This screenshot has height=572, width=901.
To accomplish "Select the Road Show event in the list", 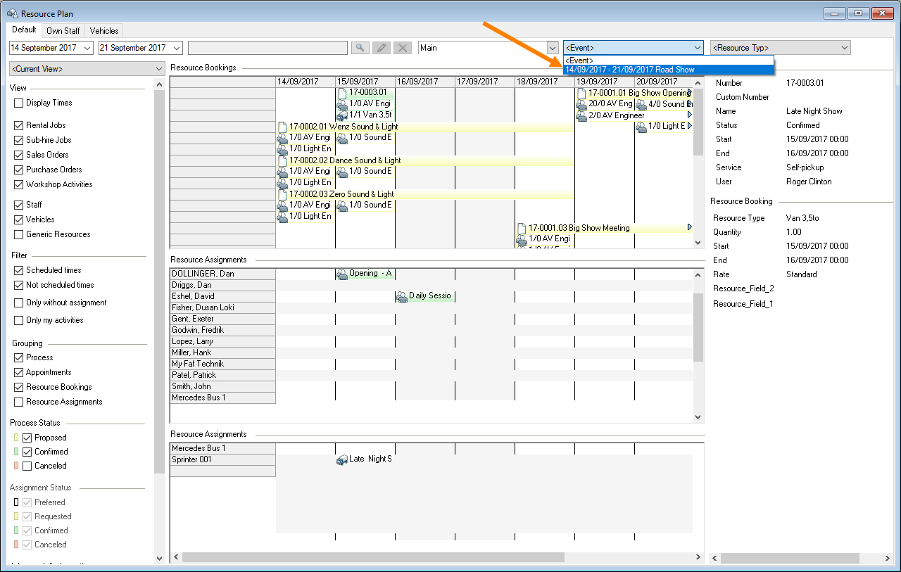I will [x=630, y=70].
